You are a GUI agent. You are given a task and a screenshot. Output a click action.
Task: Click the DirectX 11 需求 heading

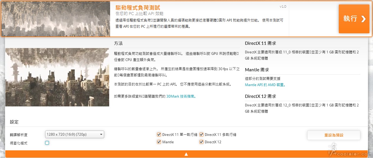(x=260, y=43)
